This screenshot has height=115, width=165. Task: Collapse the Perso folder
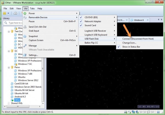(9, 68)
